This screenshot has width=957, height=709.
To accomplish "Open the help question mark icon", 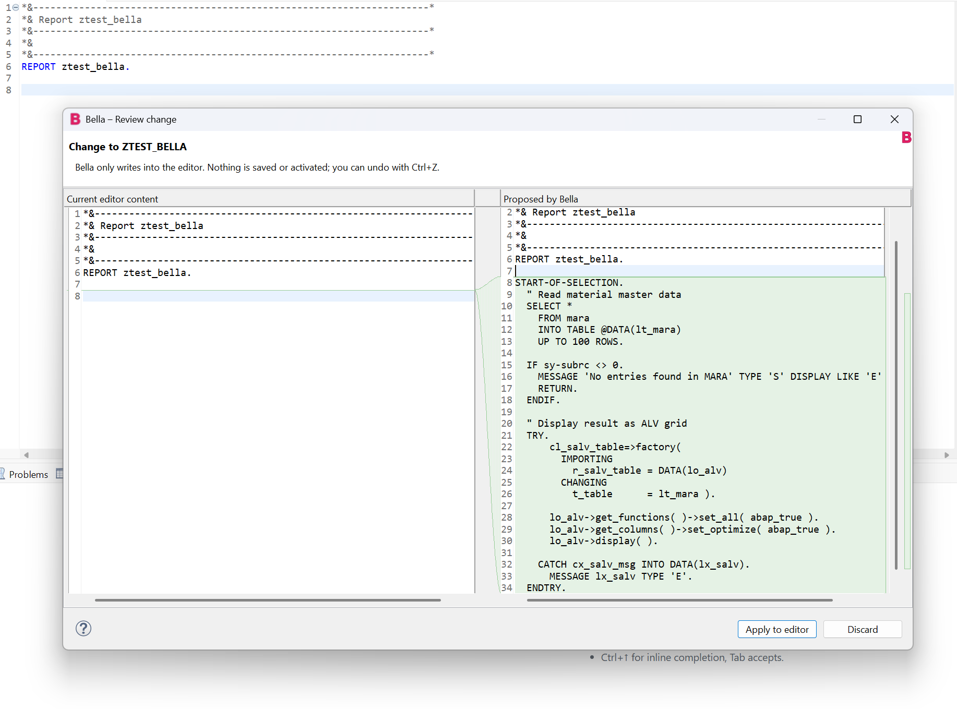I will (83, 629).
